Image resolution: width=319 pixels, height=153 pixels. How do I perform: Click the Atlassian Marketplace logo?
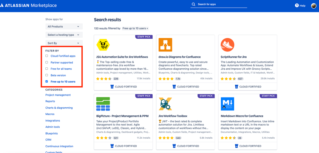28,5
